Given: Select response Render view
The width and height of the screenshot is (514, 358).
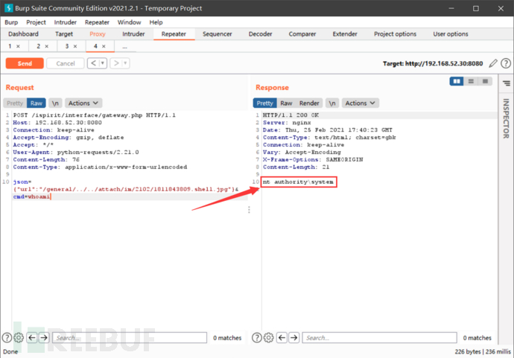Looking at the screenshot, I should point(309,103).
